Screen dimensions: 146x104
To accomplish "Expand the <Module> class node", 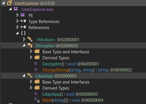I will (24, 39).
